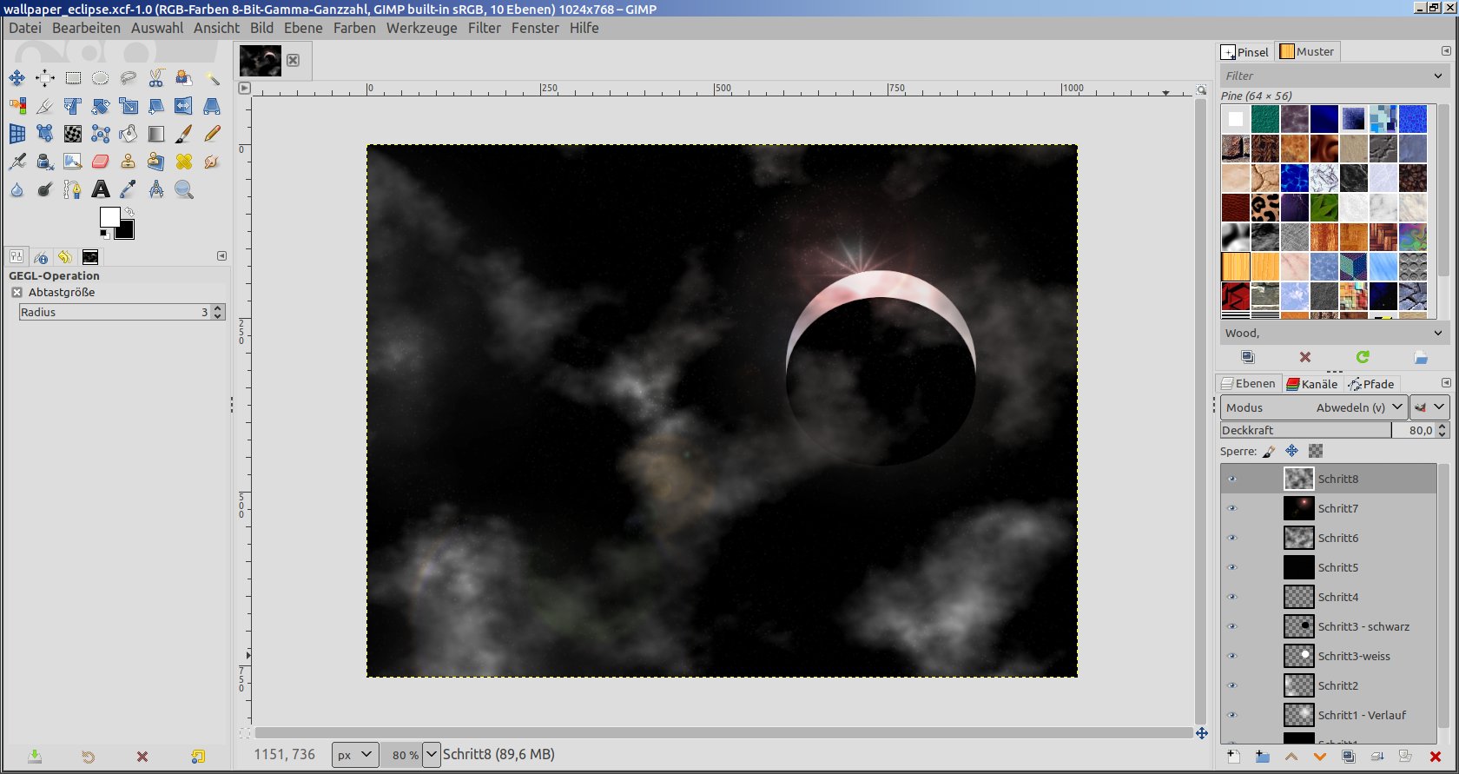Switch to the Kanäle tab
The image size is (1459, 774).
coord(1311,384)
